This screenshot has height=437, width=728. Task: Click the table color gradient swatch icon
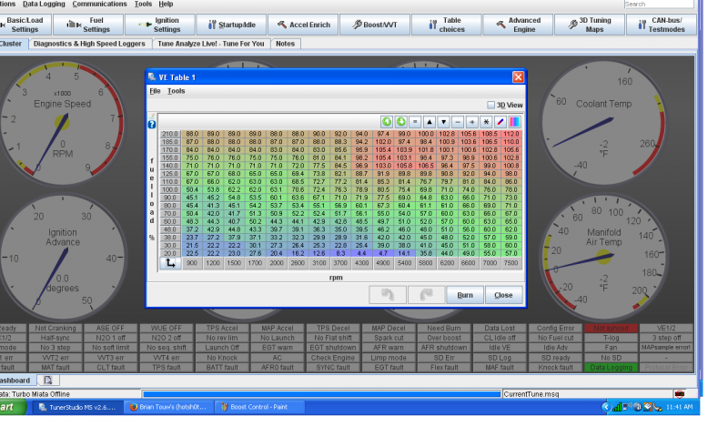[x=513, y=122]
